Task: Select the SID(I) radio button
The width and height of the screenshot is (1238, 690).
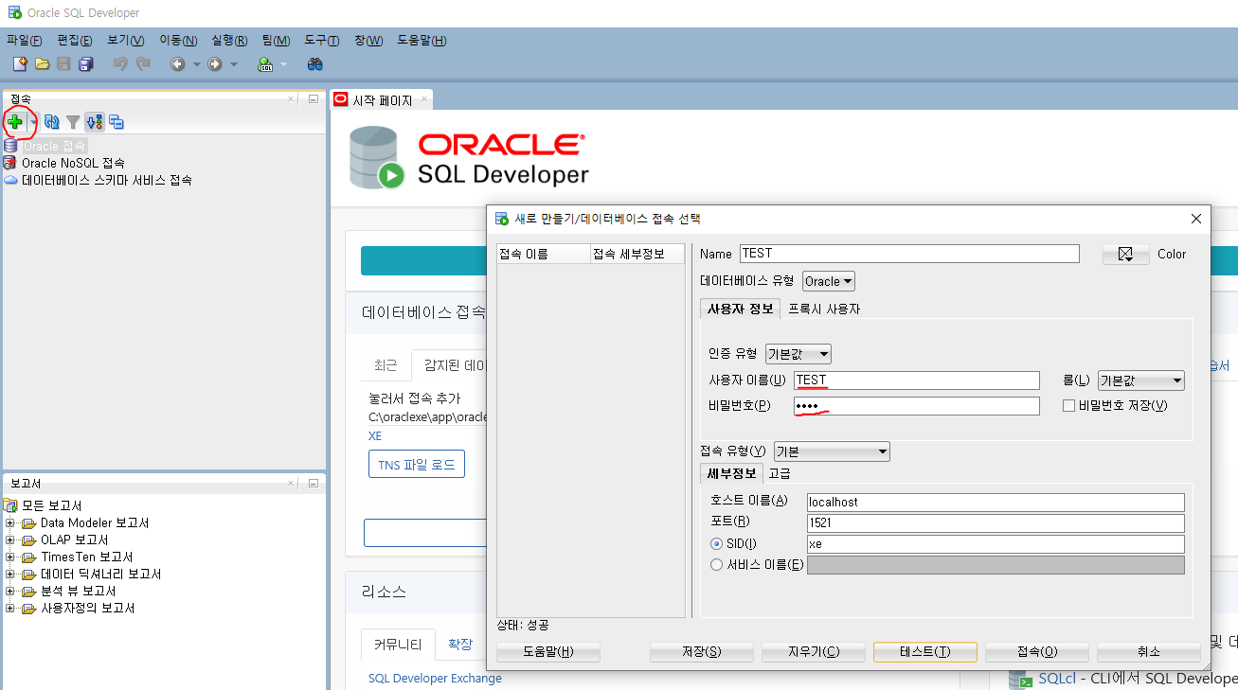Action: (717, 543)
